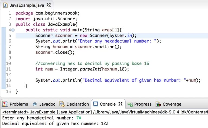This screenshot has height=128, width=208.
Task: Click the Java file icon on JavaExample.java tab
Action: point(5,5)
